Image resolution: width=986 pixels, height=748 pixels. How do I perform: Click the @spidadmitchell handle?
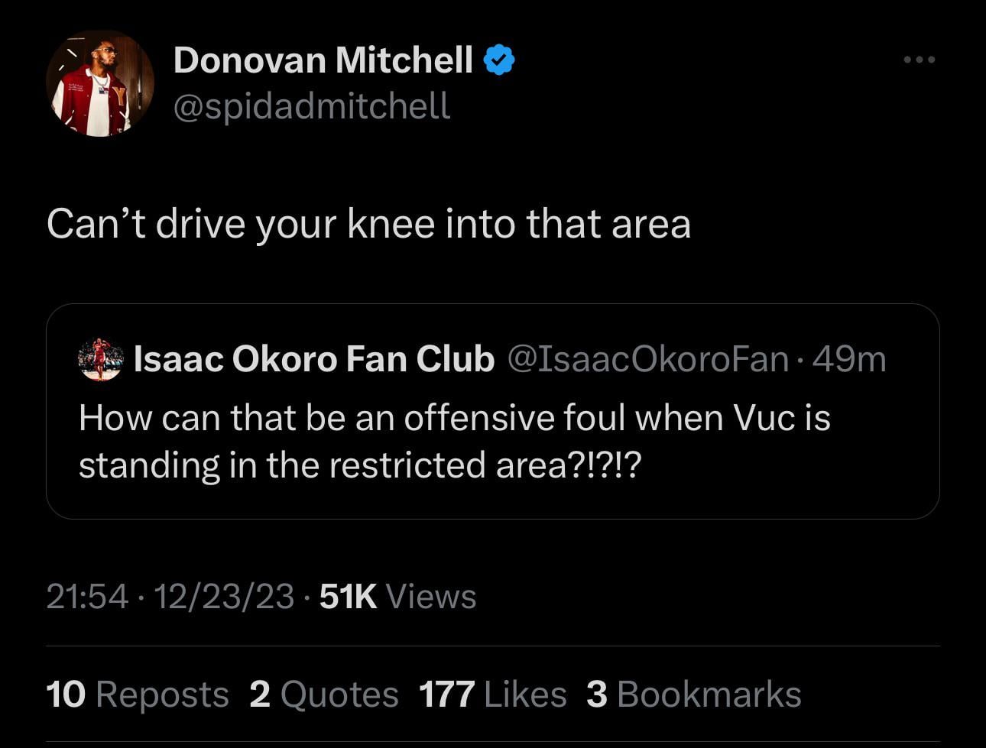312,106
